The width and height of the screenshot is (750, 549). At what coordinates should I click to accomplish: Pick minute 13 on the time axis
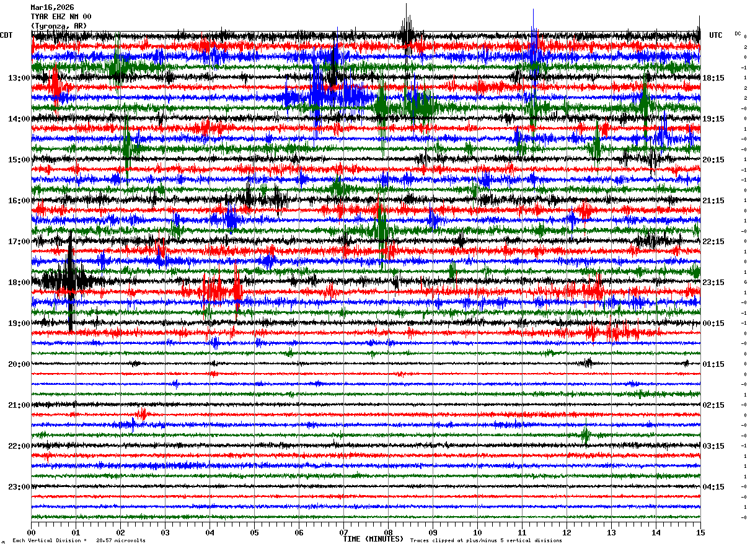pos(611,532)
